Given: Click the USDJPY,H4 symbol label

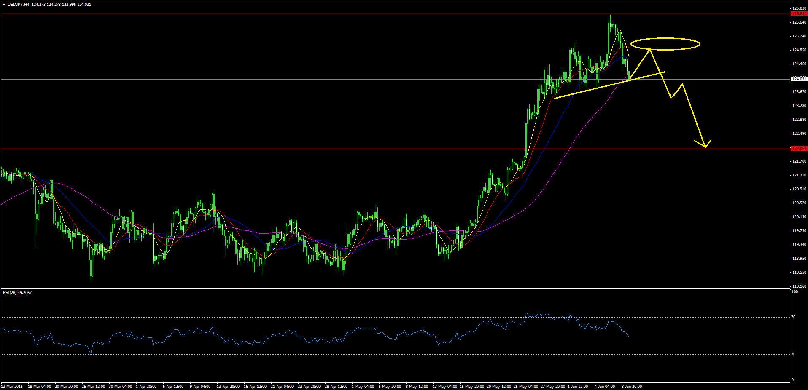Looking at the screenshot, I should click(18, 5).
